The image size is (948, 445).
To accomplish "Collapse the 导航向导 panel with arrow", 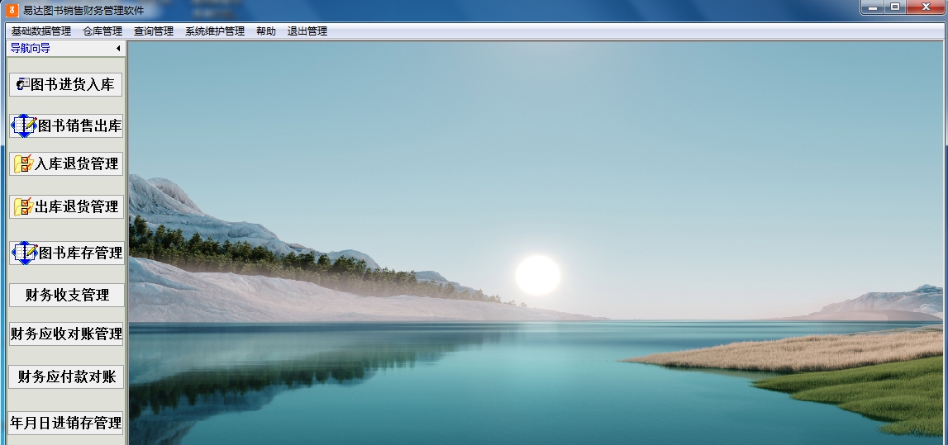I will [118, 49].
